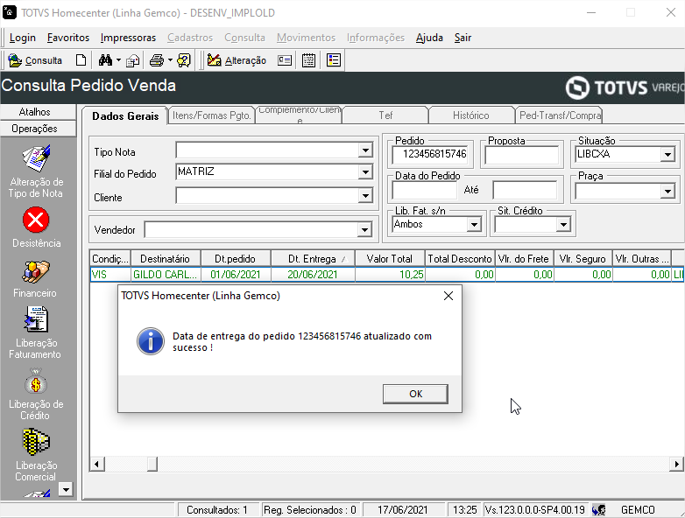Image resolution: width=685 pixels, height=518 pixels.
Task: Open the Login menu
Action: point(22,38)
